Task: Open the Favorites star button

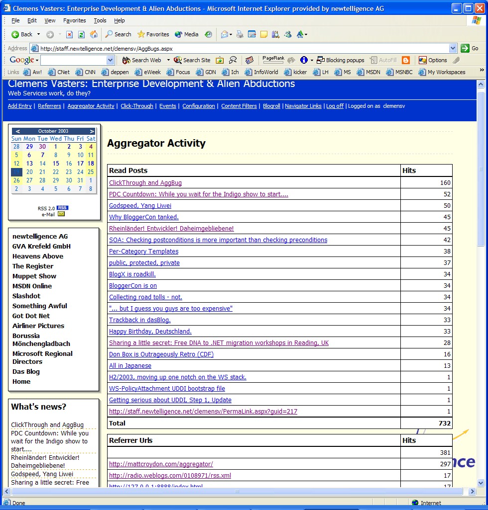Action: click(x=153, y=34)
